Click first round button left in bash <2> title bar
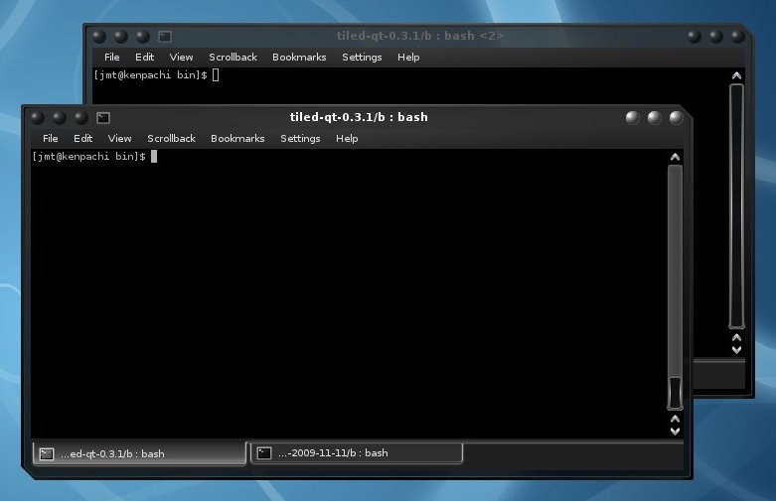Screen dimensions: 776x501 tap(99, 36)
